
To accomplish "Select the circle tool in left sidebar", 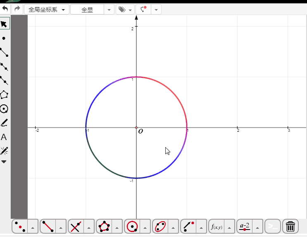I will point(4,109).
